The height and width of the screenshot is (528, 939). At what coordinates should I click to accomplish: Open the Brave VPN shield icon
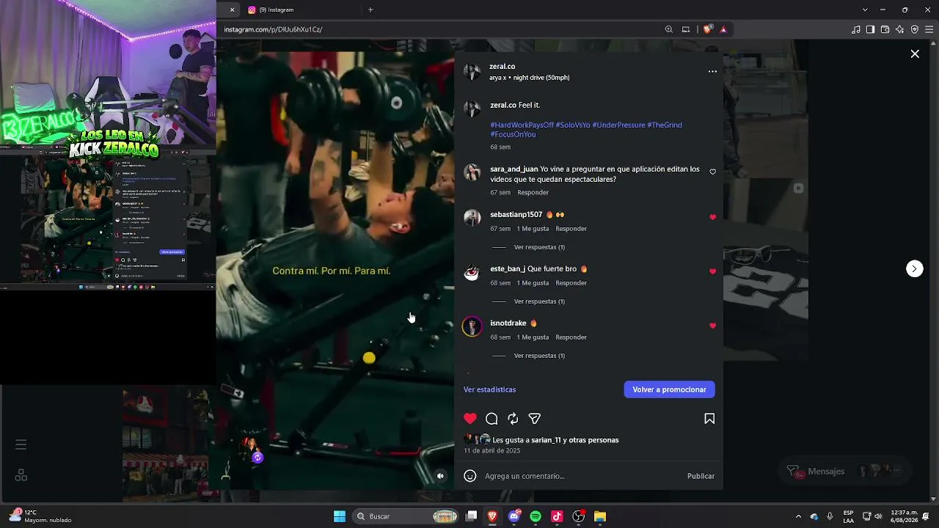coord(915,29)
